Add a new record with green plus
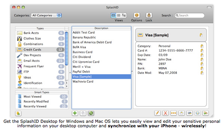The height and width of the screenshot is (131, 223). click(75, 113)
